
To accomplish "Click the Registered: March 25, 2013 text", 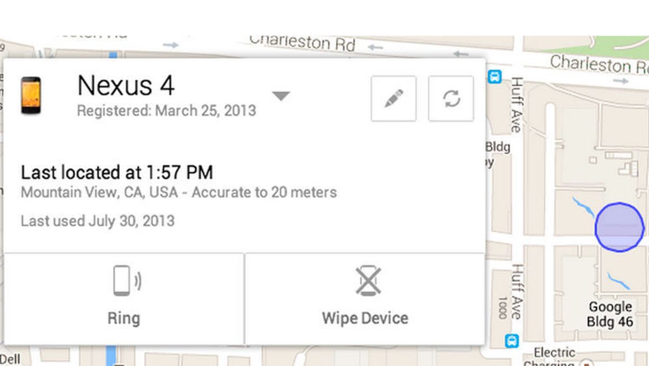I will [x=167, y=111].
